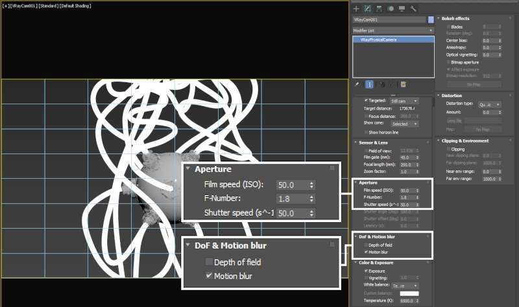
Task: Open the Utilities wrench icon
Action: (413, 8)
